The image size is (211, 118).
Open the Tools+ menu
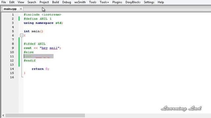pos(104,2)
